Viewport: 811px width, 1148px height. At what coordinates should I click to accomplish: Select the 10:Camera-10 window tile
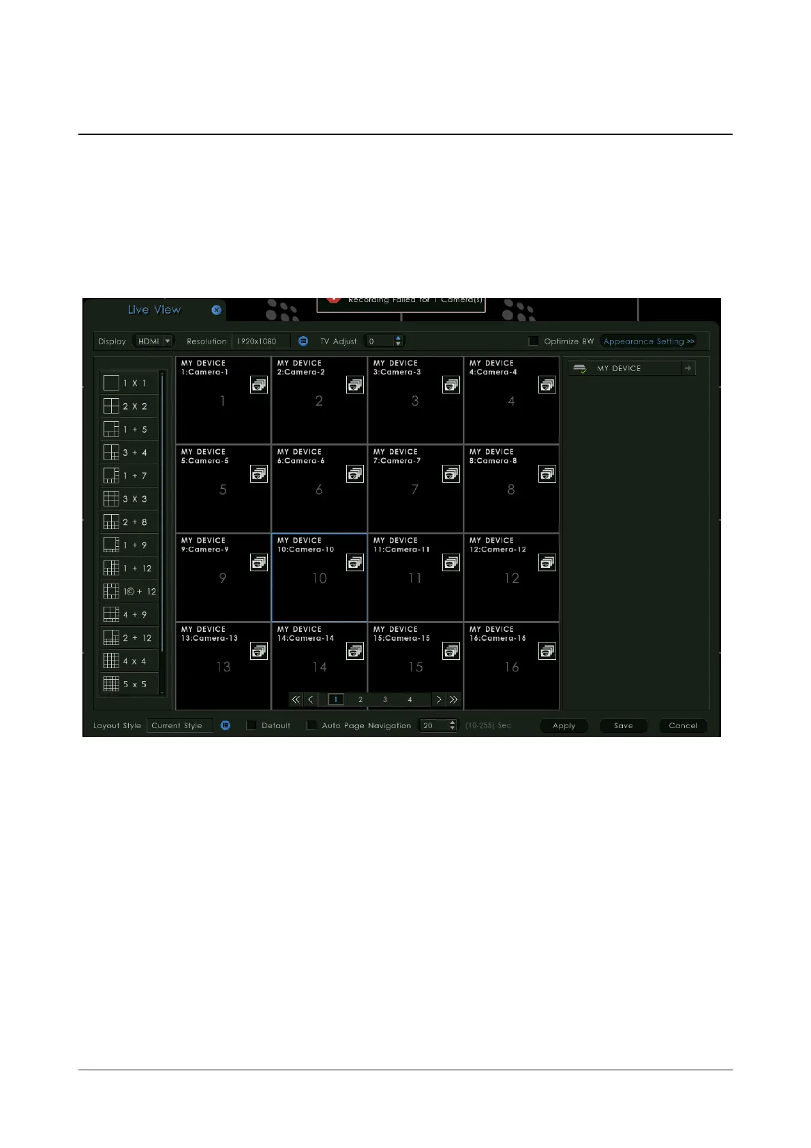click(x=320, y=577)
